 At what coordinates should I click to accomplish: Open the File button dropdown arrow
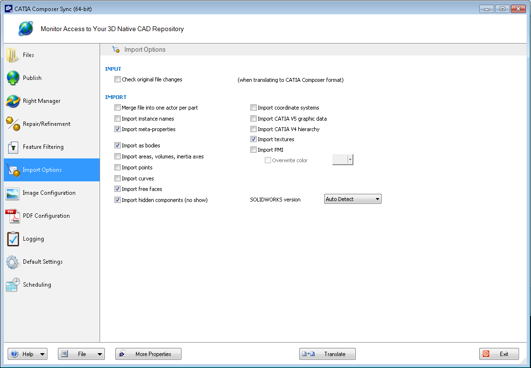coord(100,354)
